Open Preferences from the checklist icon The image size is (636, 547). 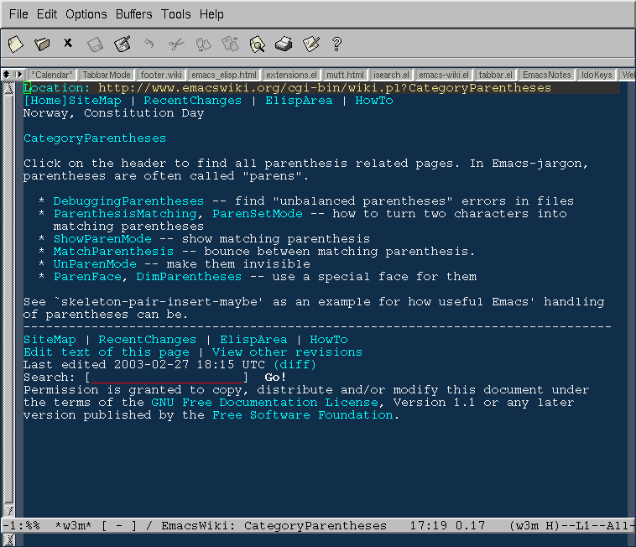[310, 44]
